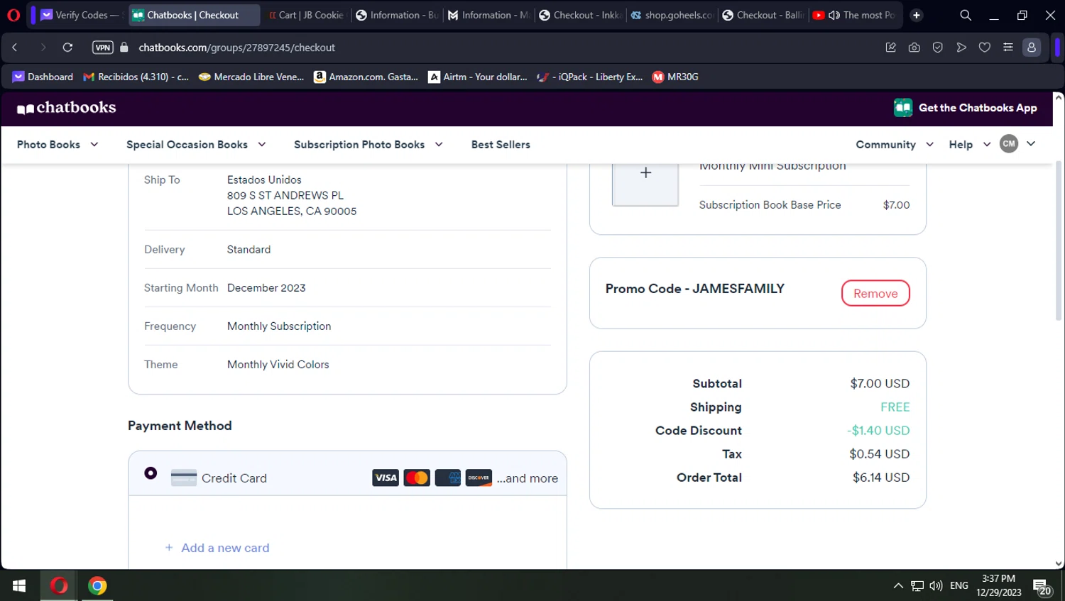Expand Special Occasion Books menu
This screenshot has height=601, width=1065.
tap(196, 145)
